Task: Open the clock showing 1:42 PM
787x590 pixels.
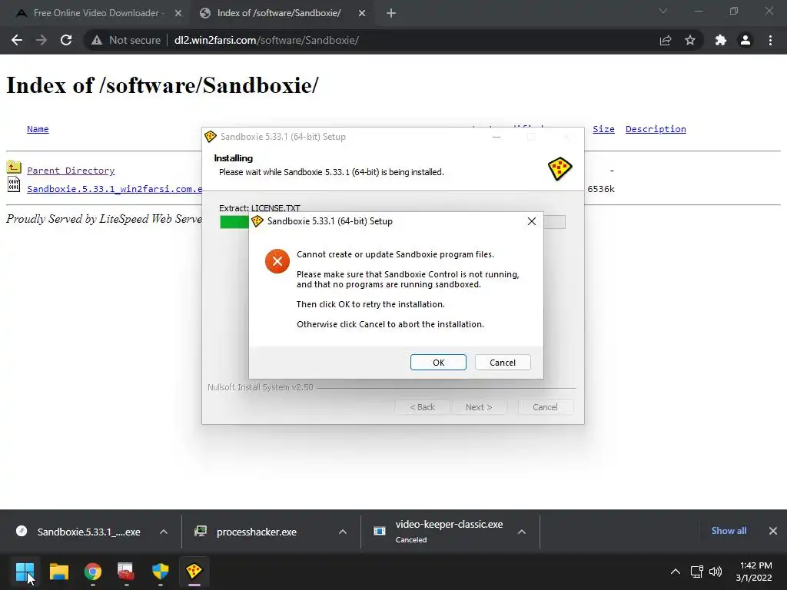Action: pos(754,572)
